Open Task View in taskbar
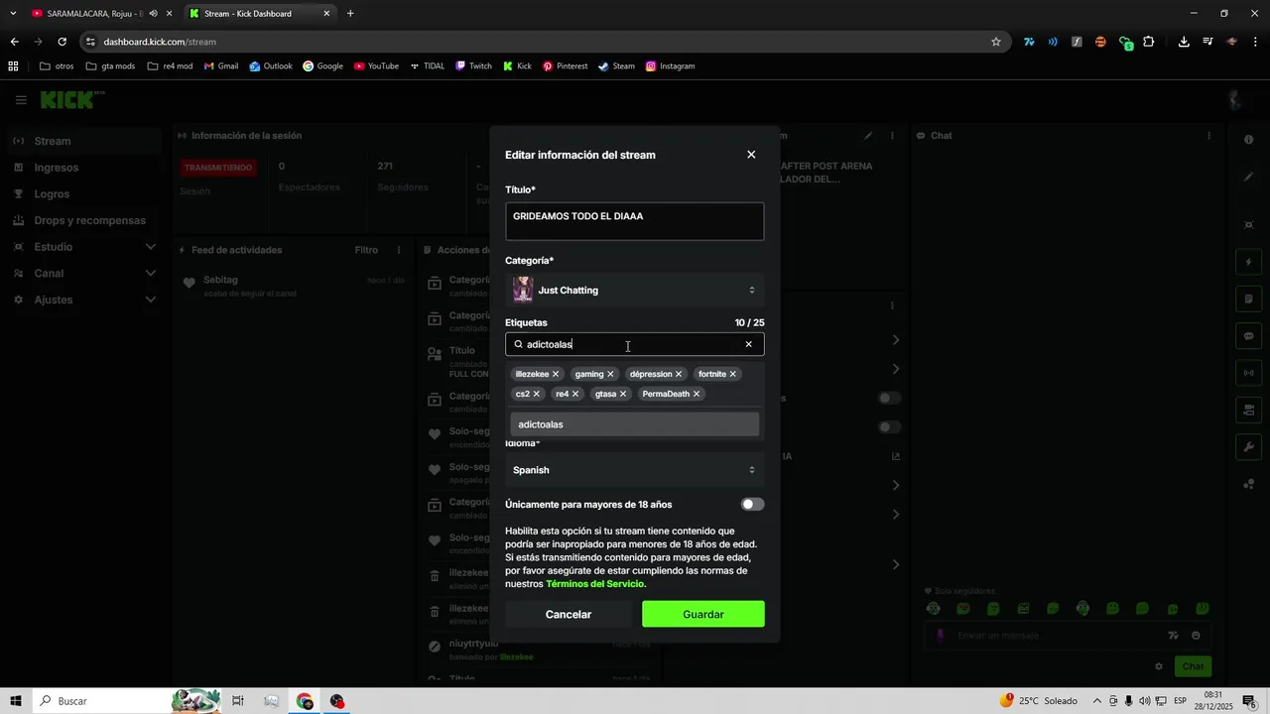This screenshot has height=714, width=1270. click(x=238, y=701)
